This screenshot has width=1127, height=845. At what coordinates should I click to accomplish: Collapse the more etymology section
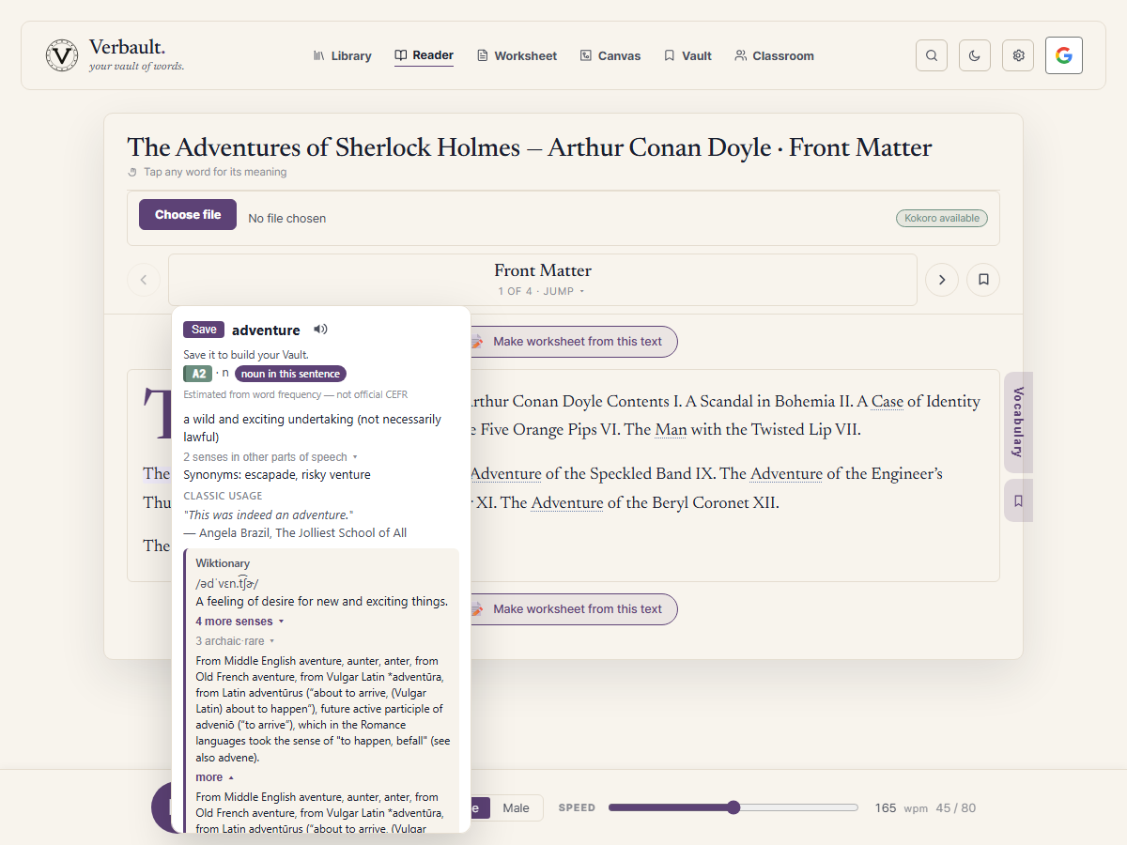click(214, 777)
